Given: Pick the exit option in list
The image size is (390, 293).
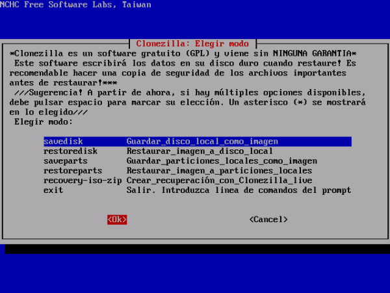Looking at the screenshot, I should pyautogui.click(x=53, y=190).
